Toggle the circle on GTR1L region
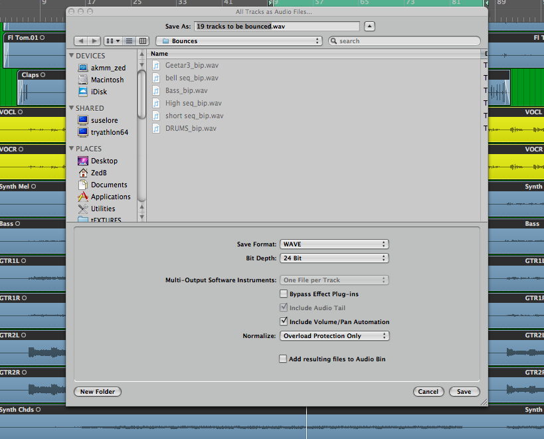544x439 pixels. [x=24, y=261]
